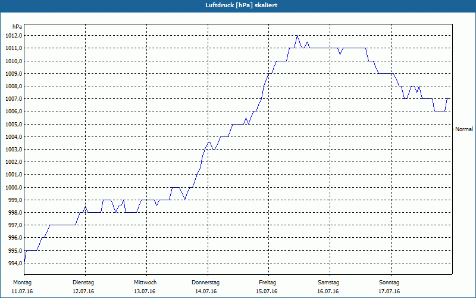Select the 'Dienstag' day label
476x298 pixels.
pyautogui.click(x=83, y=283)
